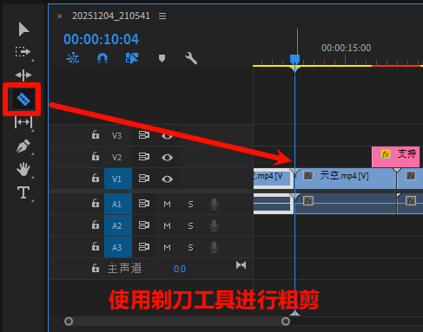The width and height of the screenshot is (423, 332).
Task: Click the 主声道 volume value 0.0
Action: click(x=180, y=269)
